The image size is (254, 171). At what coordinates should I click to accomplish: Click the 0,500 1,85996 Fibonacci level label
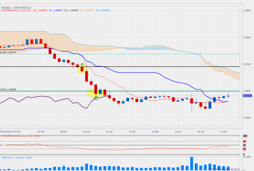8,89
